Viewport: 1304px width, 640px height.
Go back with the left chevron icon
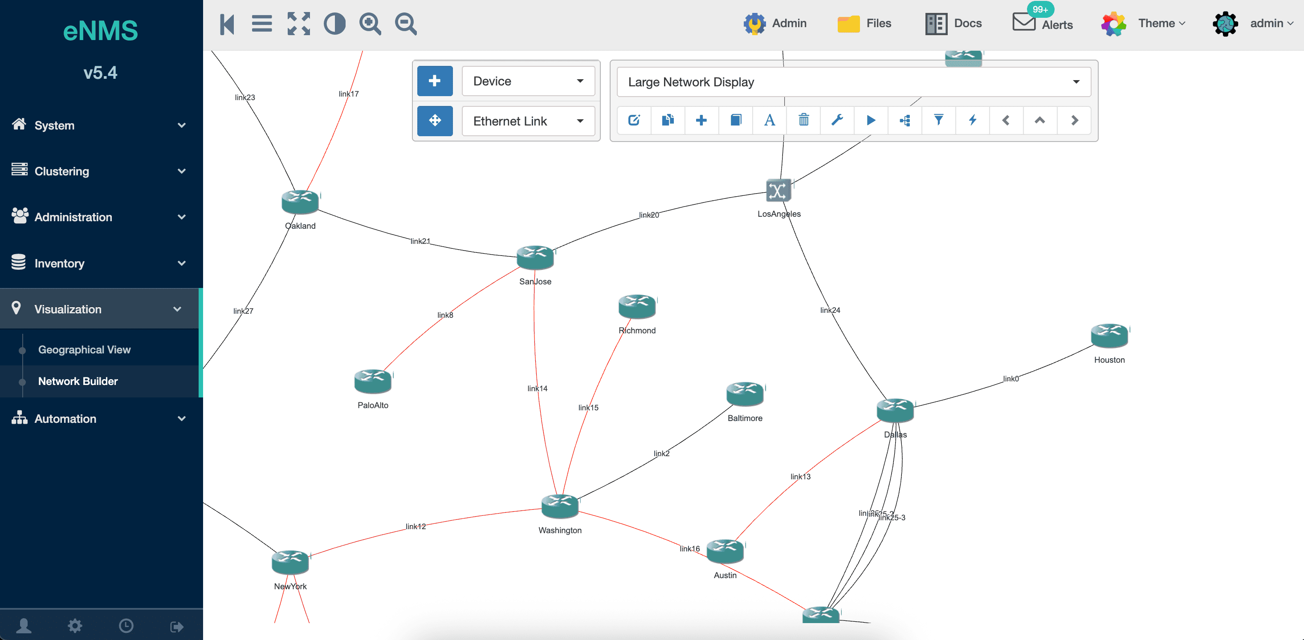(x=1006, y=121)
